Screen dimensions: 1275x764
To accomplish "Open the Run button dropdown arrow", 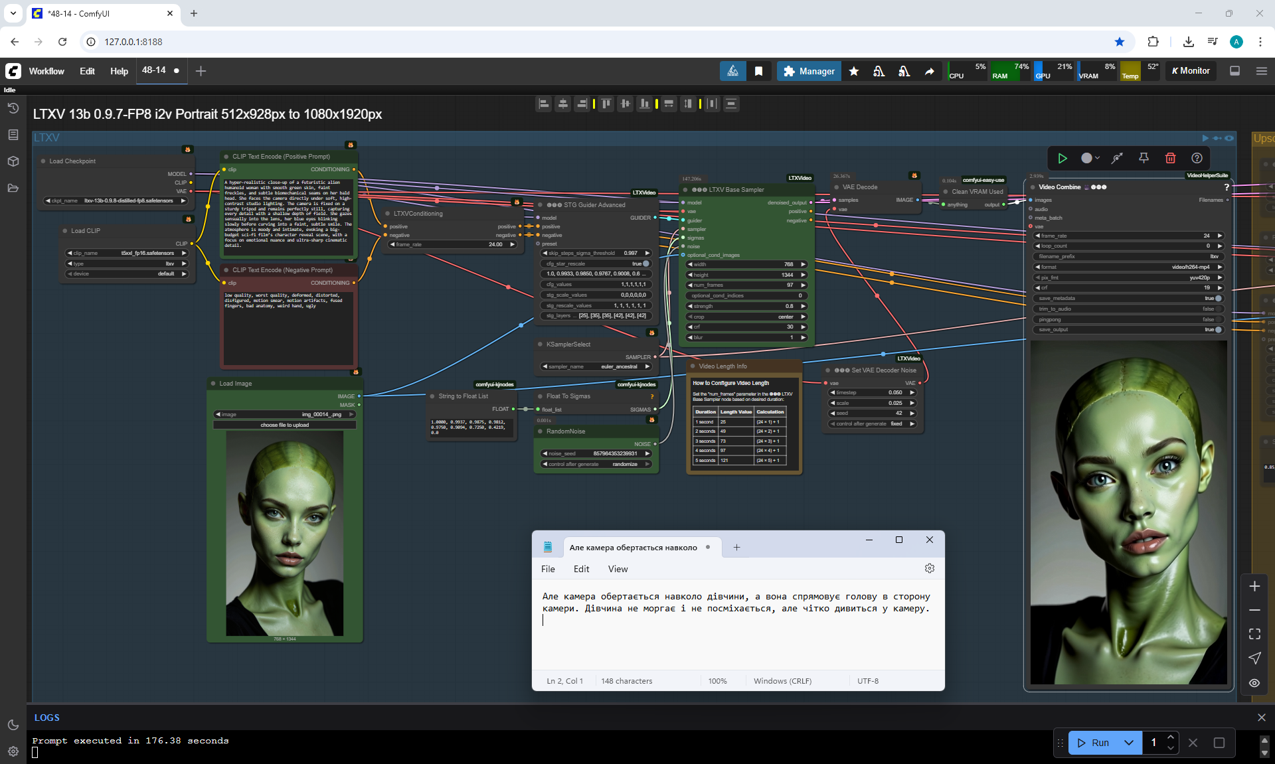I will (1129, 743).
